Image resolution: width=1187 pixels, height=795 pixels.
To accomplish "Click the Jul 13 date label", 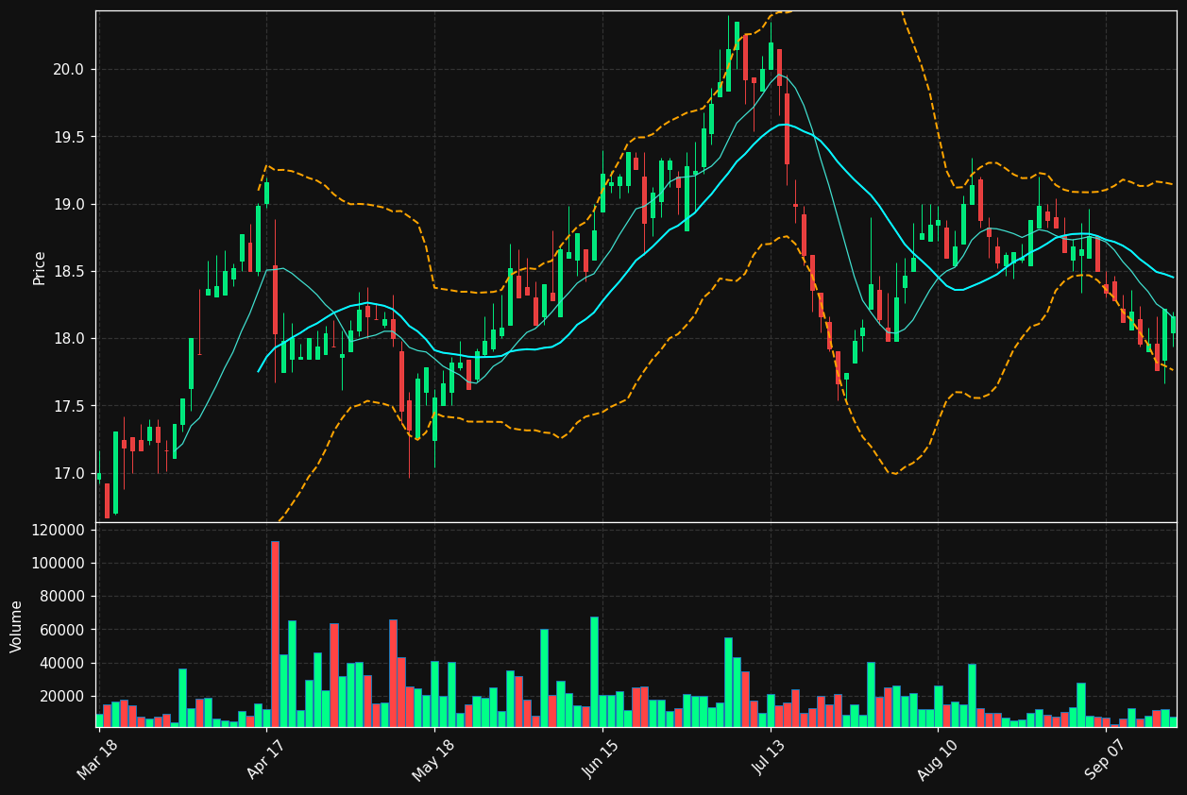I will click(770, 759).
